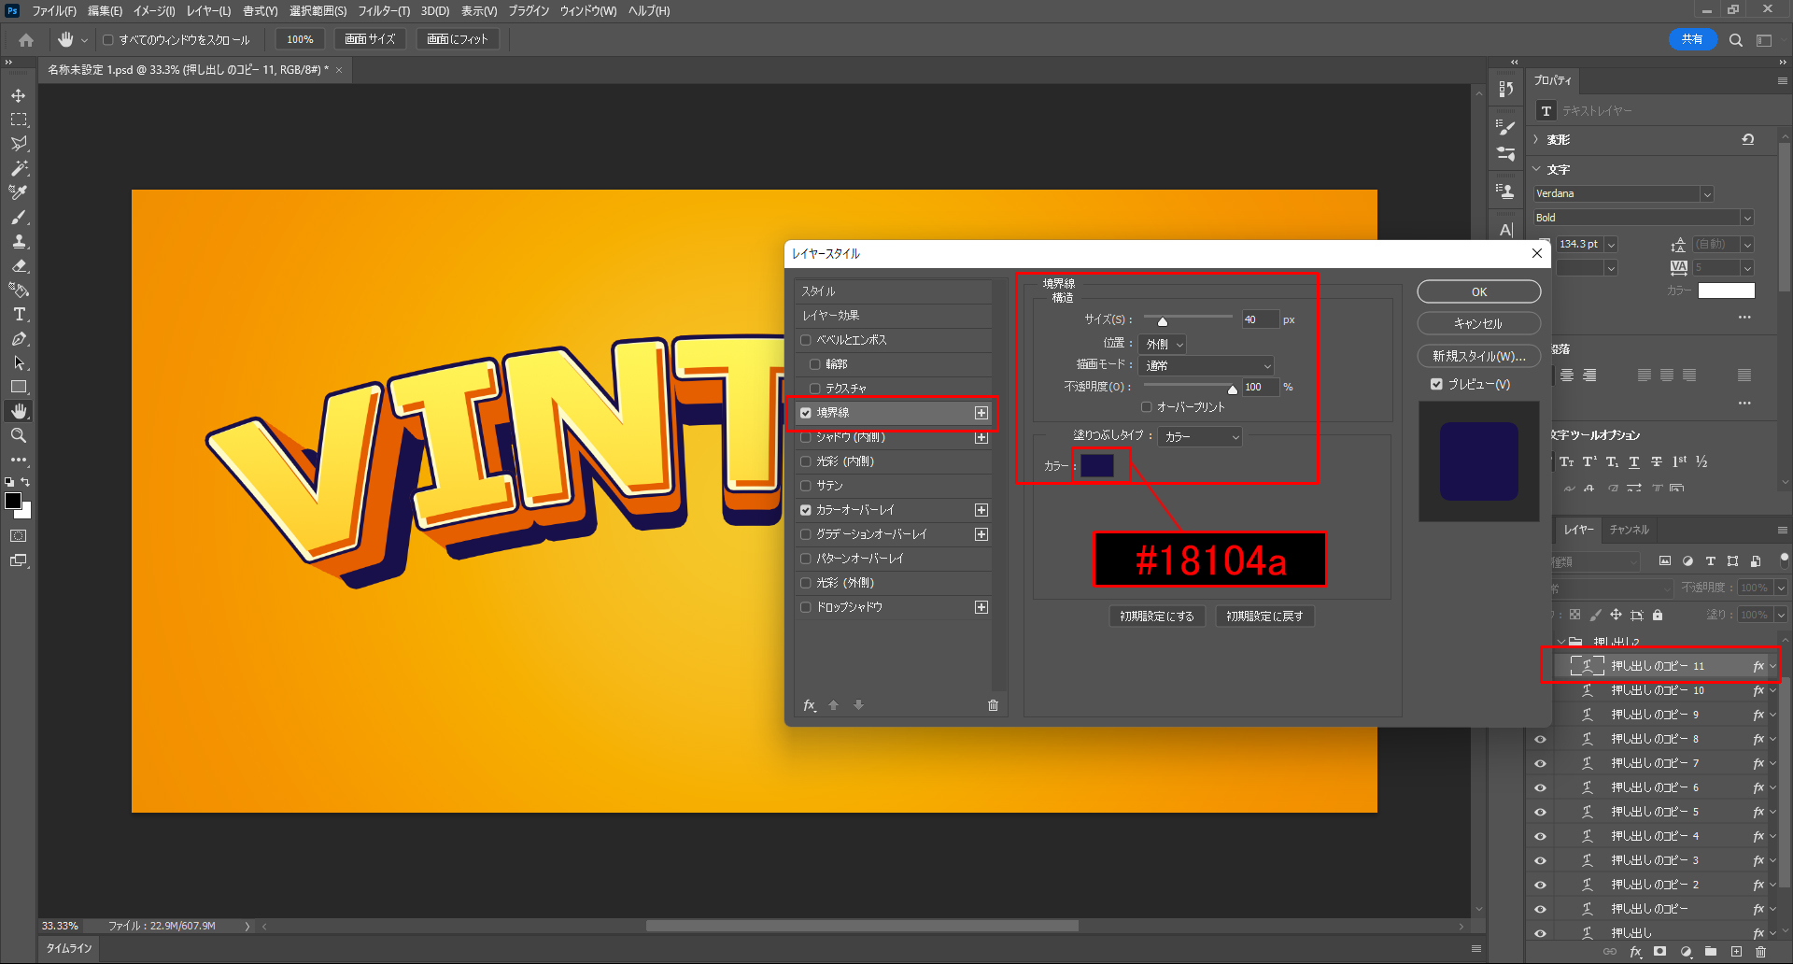
Task: Switch to the チャンネル tab
Action: [x=1629, y=530]
